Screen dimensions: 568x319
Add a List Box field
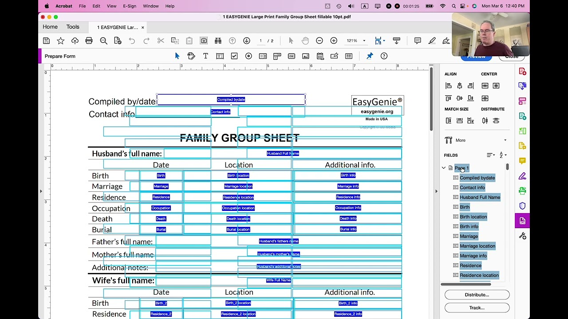click(x=263, y=56)
